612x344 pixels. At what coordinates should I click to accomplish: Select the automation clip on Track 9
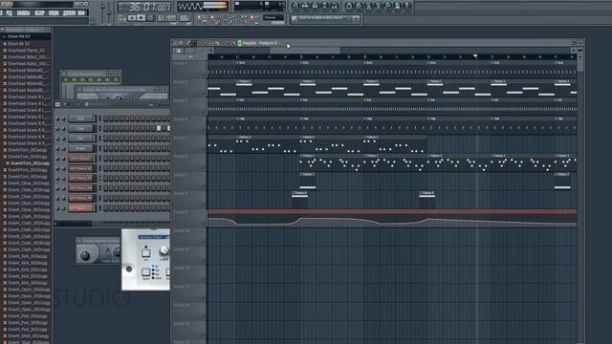pos(392,220)
